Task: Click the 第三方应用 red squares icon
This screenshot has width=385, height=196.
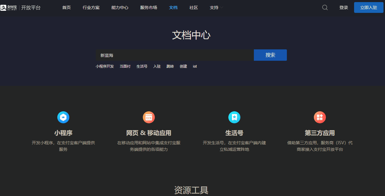Action: click(x=320, y=117)
